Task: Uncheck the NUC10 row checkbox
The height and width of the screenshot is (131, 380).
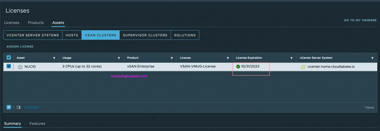Action: click(x=9, y=66)
